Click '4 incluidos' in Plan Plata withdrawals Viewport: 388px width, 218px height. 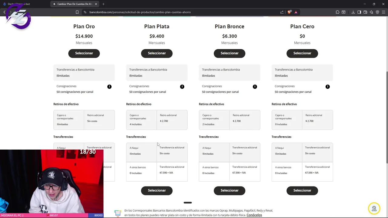[135, 124]
